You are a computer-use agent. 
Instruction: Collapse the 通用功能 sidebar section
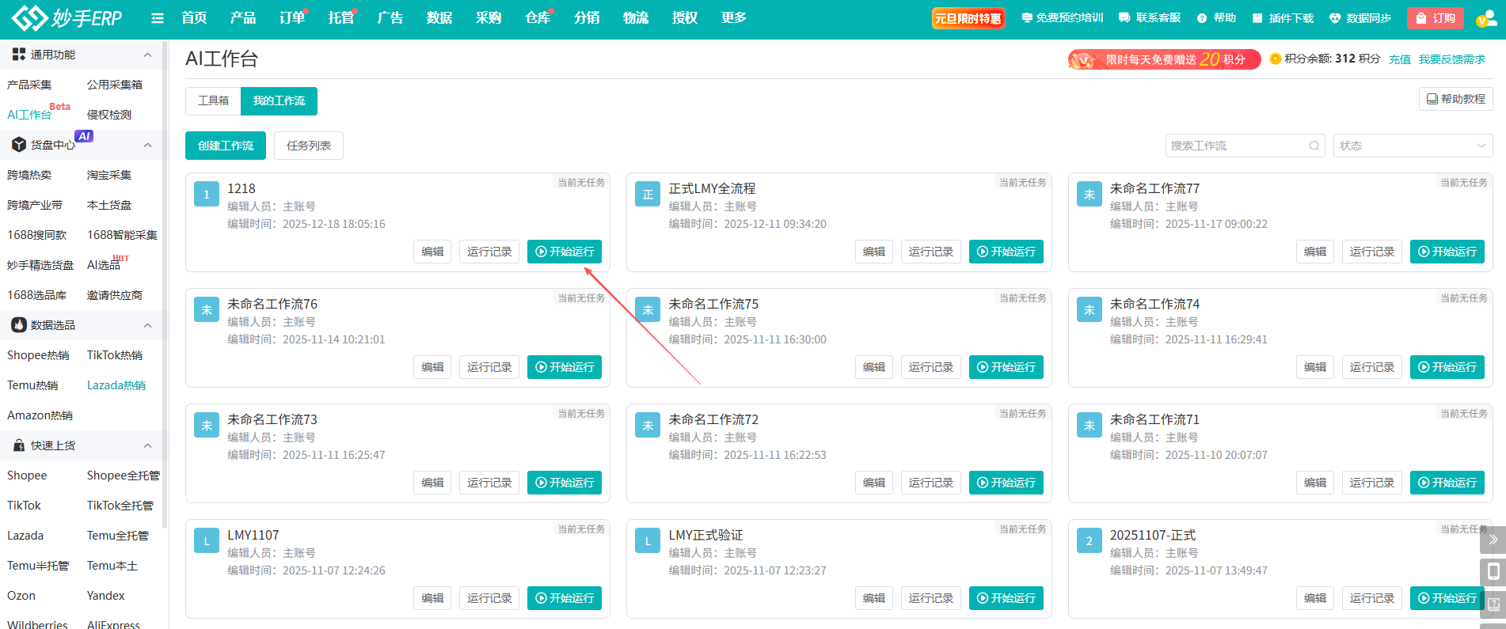click(147, 55)
